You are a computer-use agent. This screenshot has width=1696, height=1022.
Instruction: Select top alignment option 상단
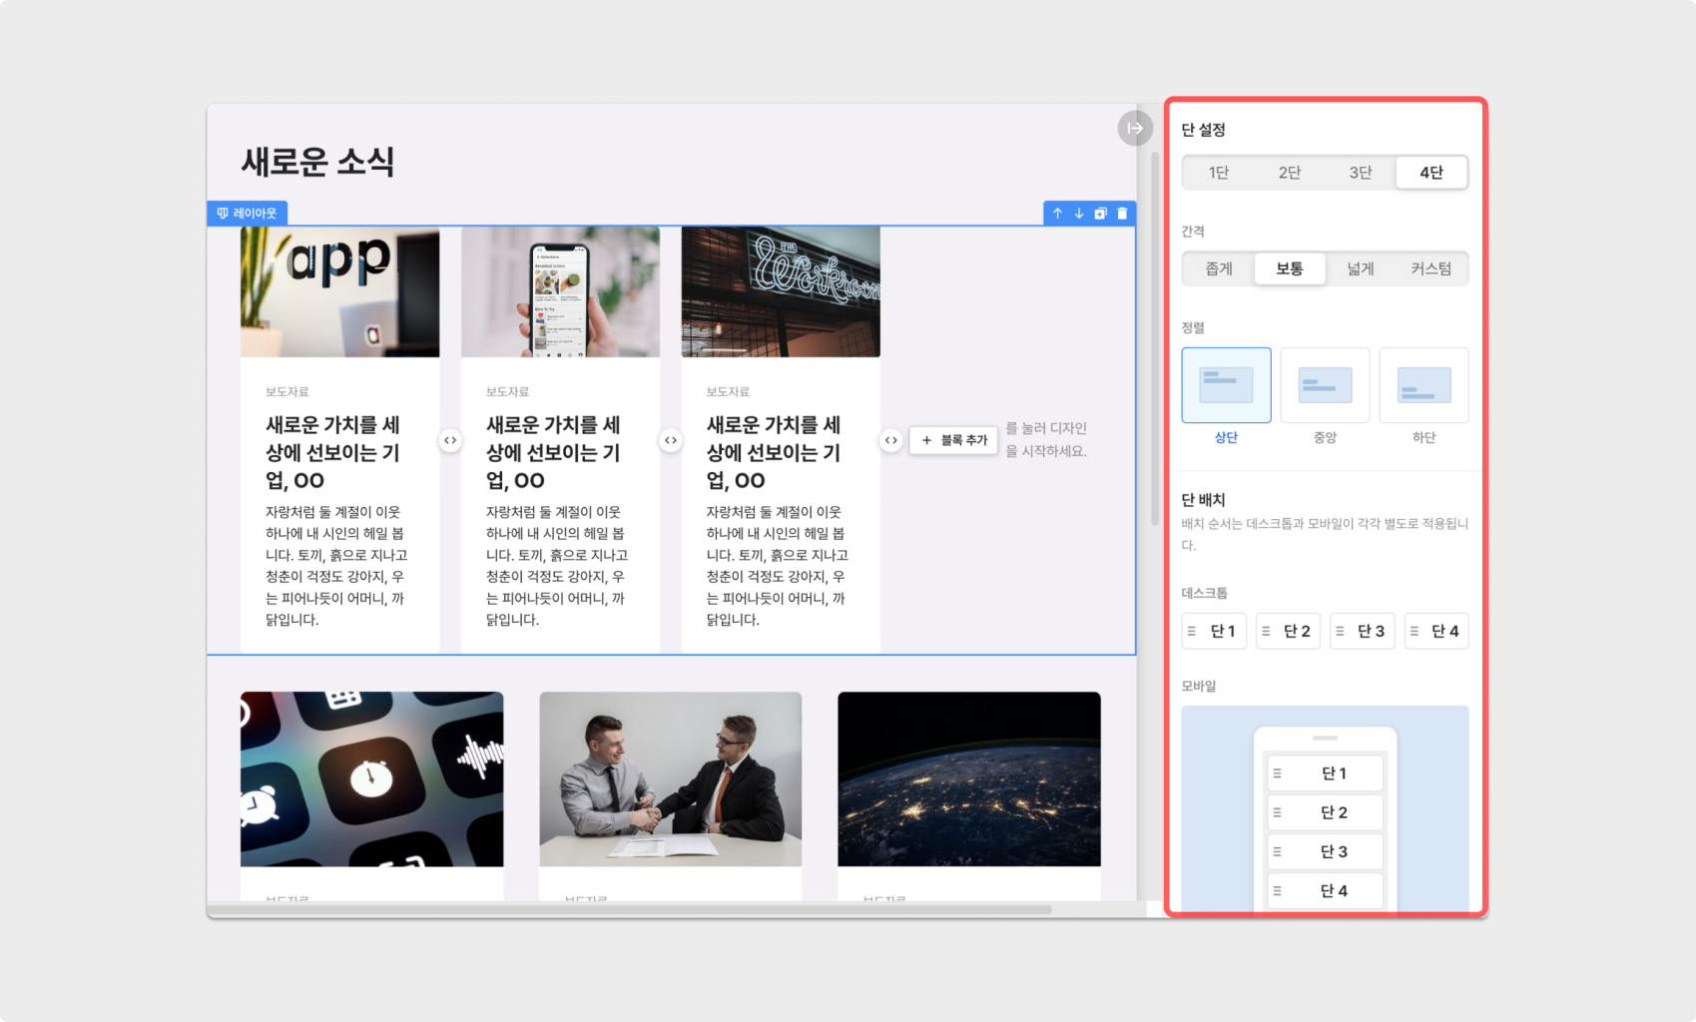[x=1226, y=386]
